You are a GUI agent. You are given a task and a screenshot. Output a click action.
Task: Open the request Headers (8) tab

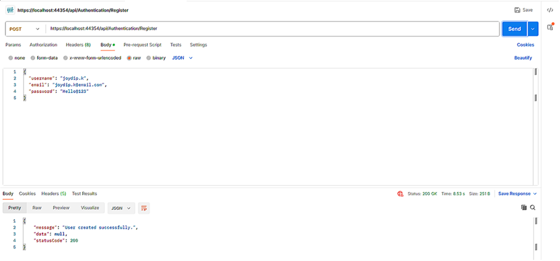[x=78, y=45]
